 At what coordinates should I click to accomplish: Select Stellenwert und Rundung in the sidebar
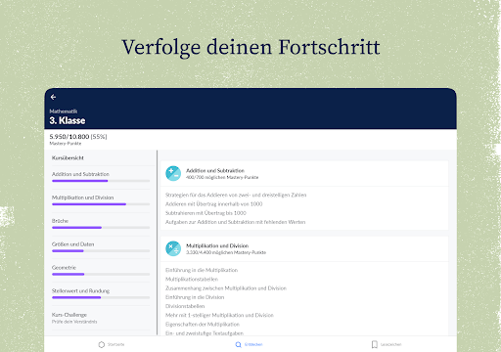[80, 290]
